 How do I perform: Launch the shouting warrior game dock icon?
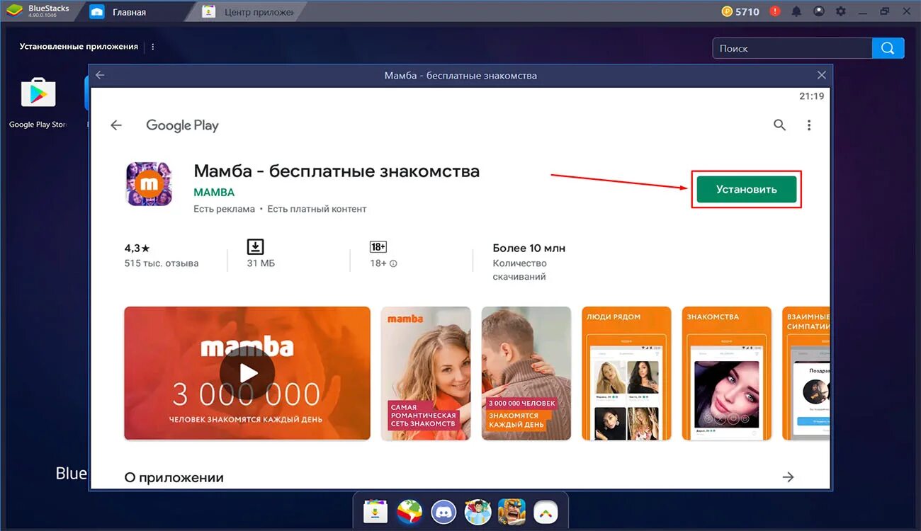[512, 510]
